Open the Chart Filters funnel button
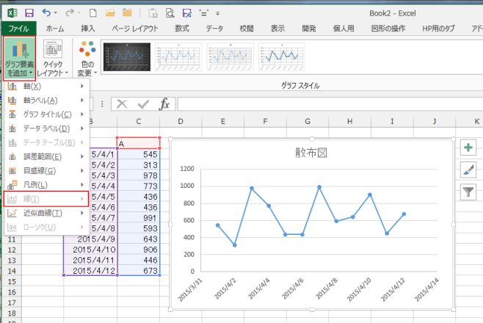Viewport: 483px width, 323px height. click(x=468, y=192)
